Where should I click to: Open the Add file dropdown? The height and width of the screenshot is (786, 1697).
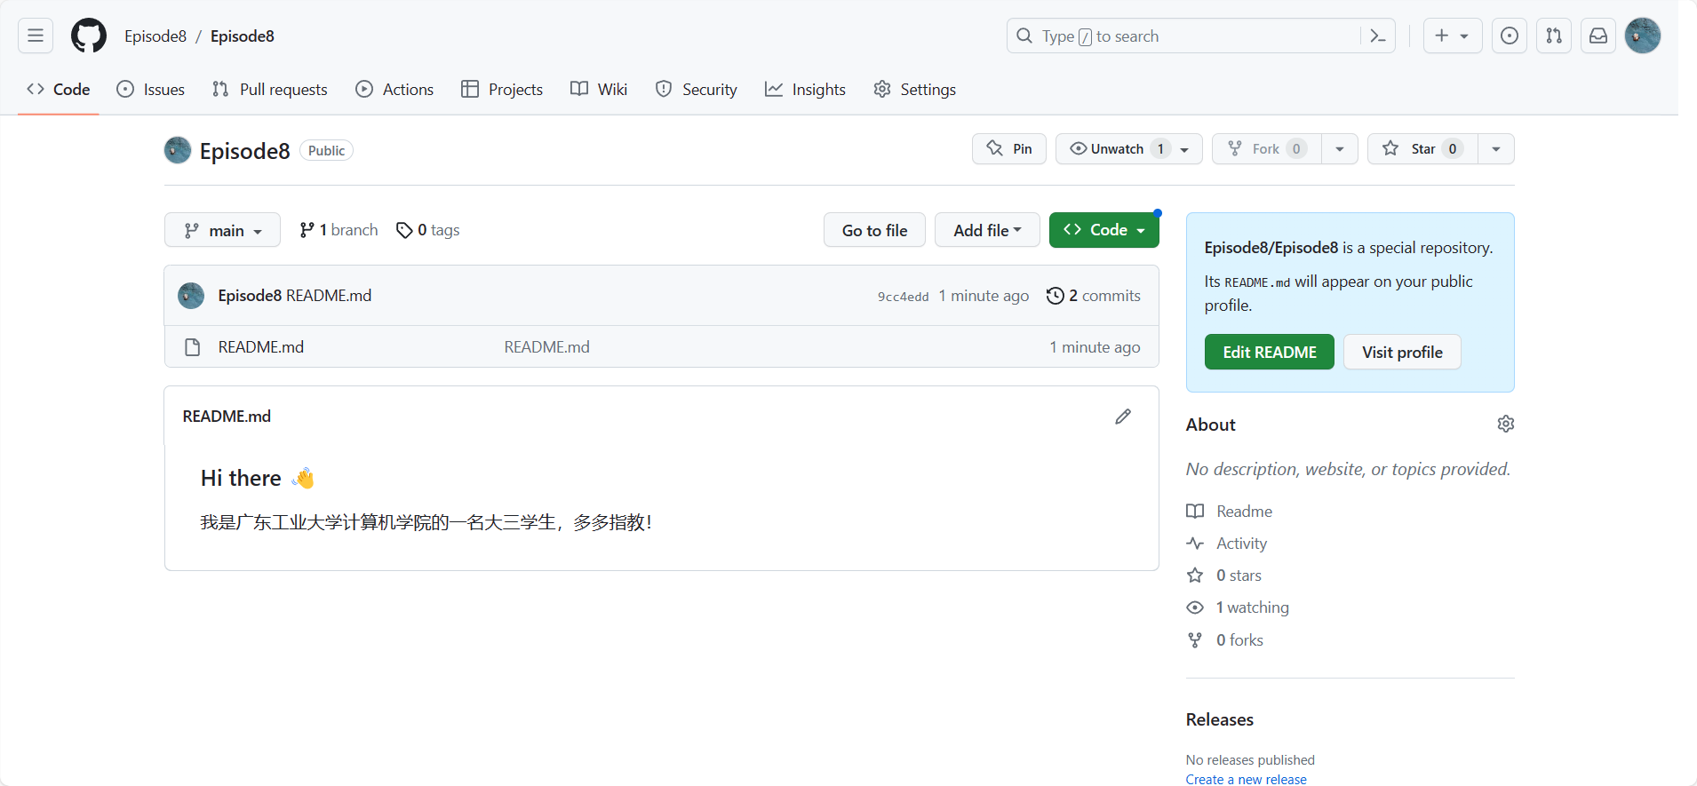coord(987,230)
